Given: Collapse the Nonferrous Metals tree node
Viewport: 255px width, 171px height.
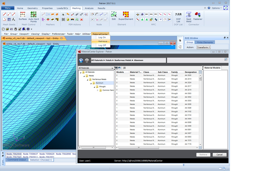Looking at the screenshot, I should [88, 79].
